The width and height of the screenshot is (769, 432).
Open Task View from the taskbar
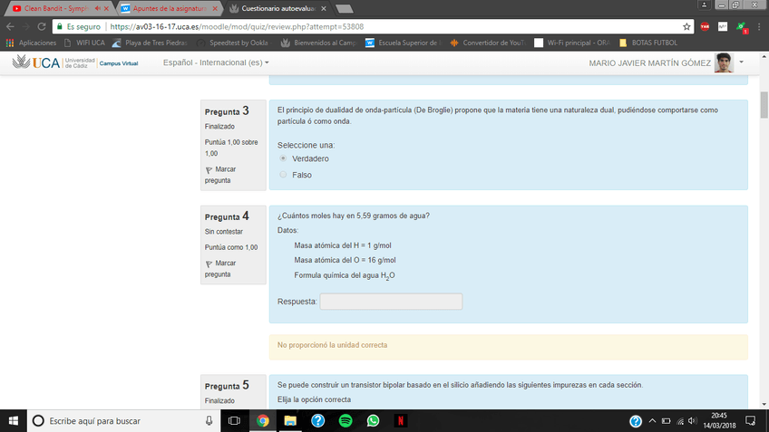[x=235, y=421]
